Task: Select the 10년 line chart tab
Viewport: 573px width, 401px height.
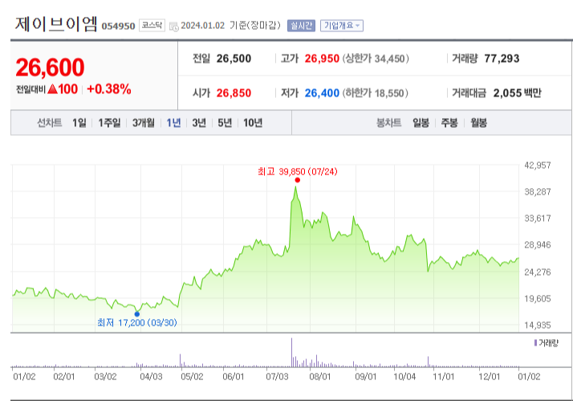Action: 253,123
